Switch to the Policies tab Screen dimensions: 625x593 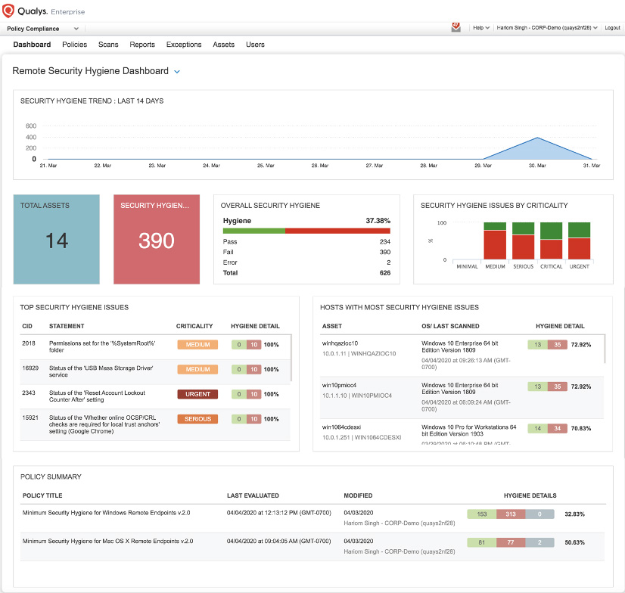[x=74, y=45]
